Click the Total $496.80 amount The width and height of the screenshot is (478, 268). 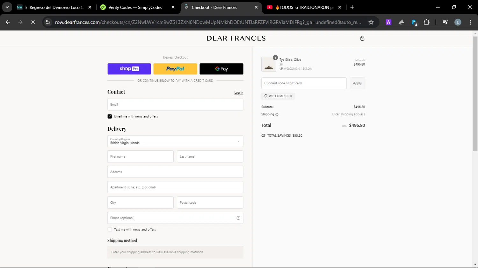357,125
